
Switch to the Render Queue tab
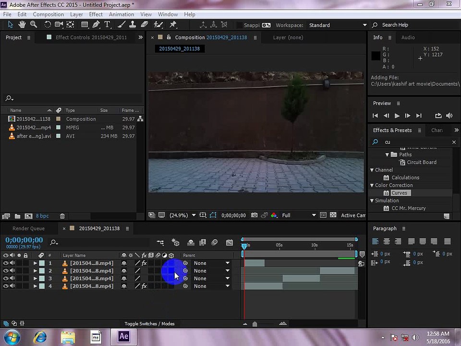coord(28,228)
